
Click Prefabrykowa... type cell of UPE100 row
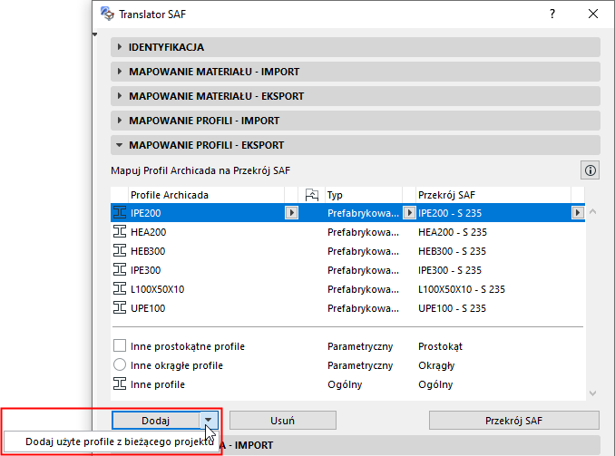363,308
